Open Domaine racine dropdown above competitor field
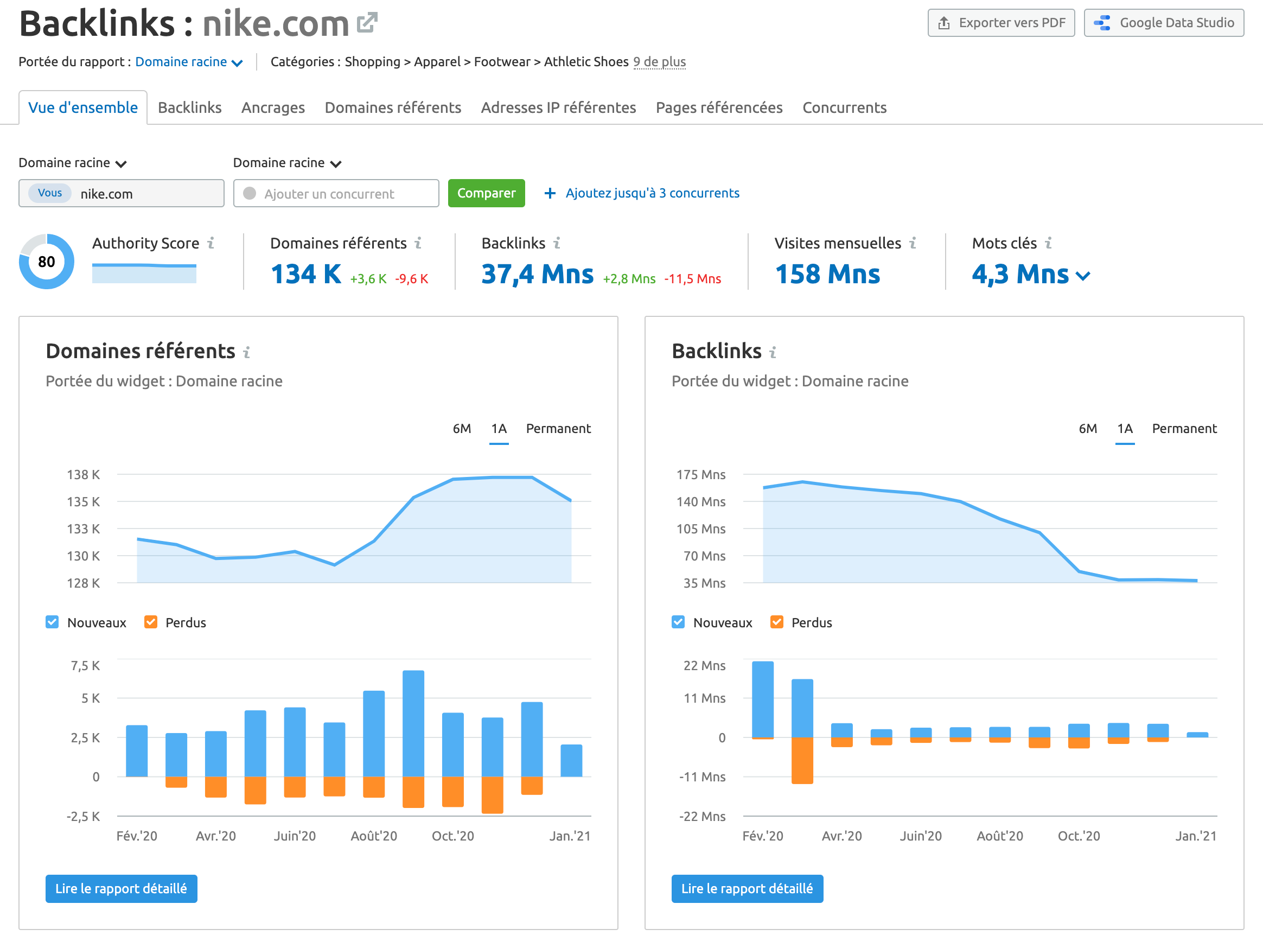This screenshot has width=1263, height=942. tap(287, 162)
